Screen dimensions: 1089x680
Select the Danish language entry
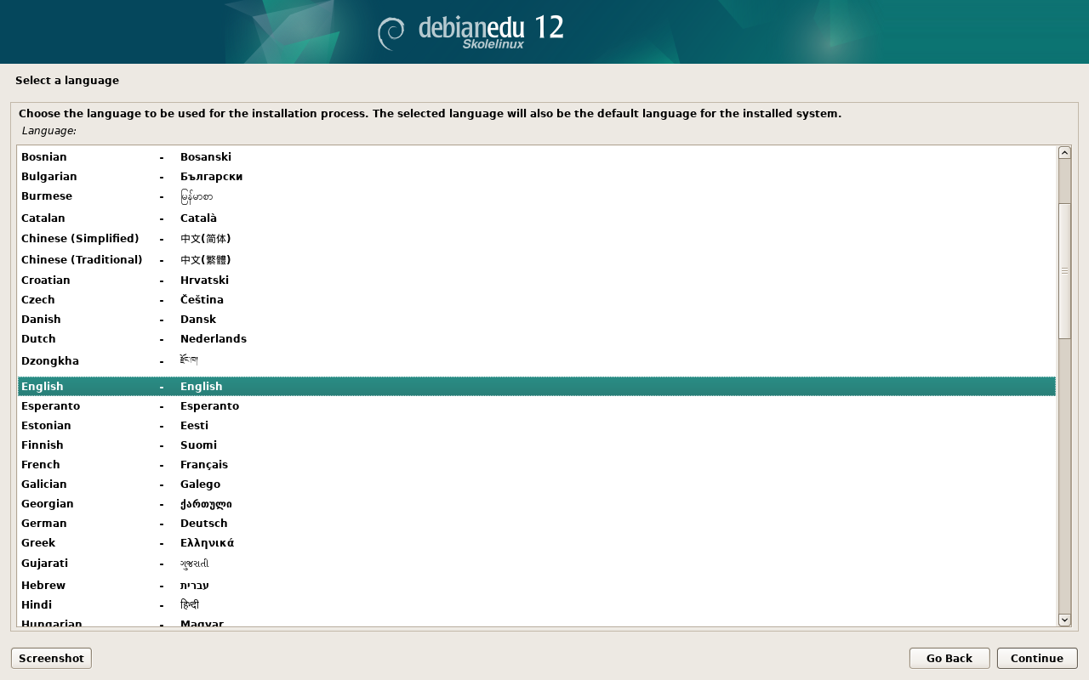click(41, 320)
